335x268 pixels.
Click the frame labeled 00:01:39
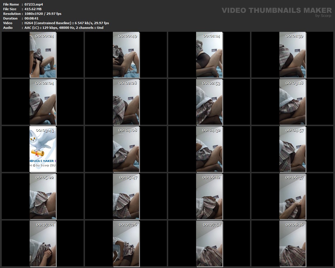coord(292,55)
